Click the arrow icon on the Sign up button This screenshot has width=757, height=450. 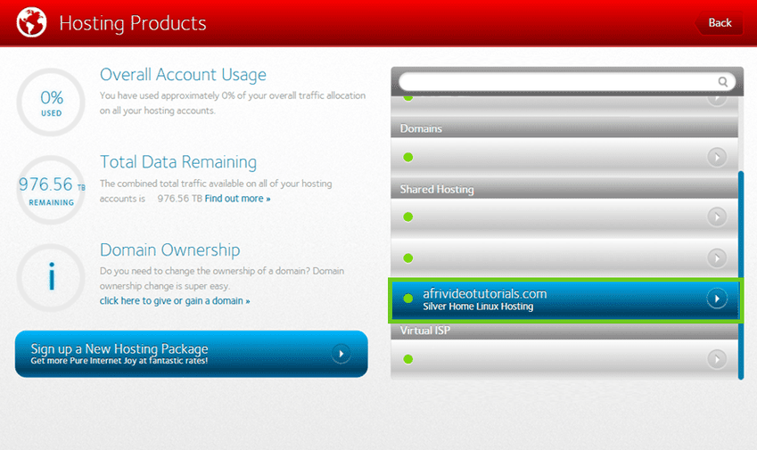[341, 354]
